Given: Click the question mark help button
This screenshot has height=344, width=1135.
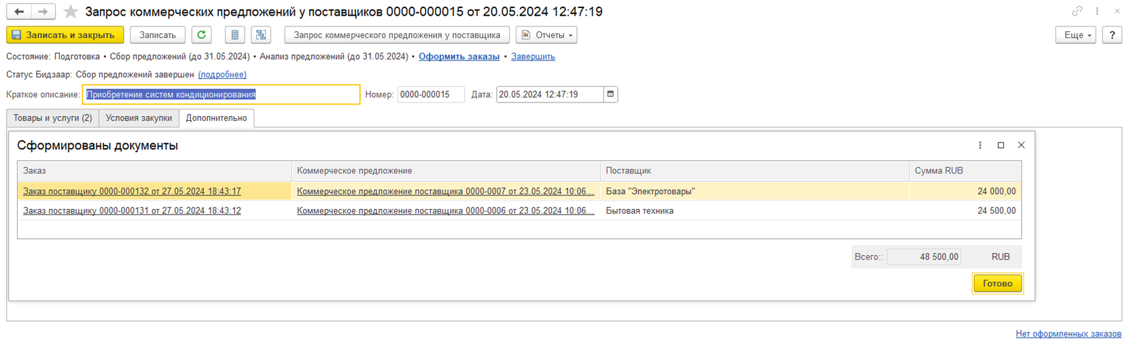Looking at the screenshot, I should point(1112,35).
